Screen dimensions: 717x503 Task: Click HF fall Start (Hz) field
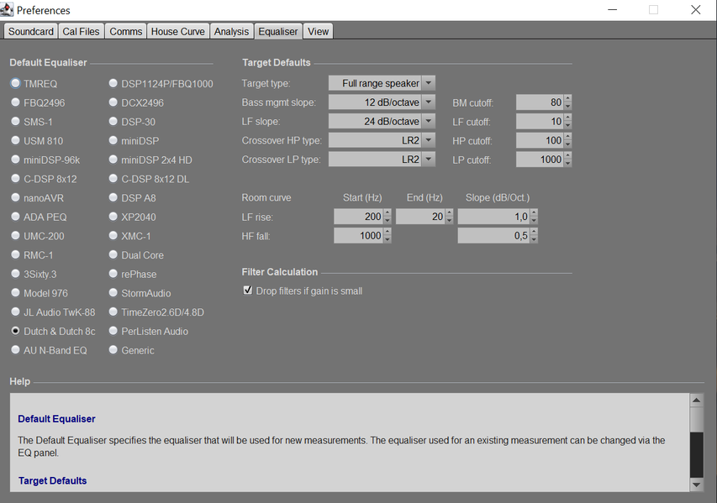(x=358, y=236)
